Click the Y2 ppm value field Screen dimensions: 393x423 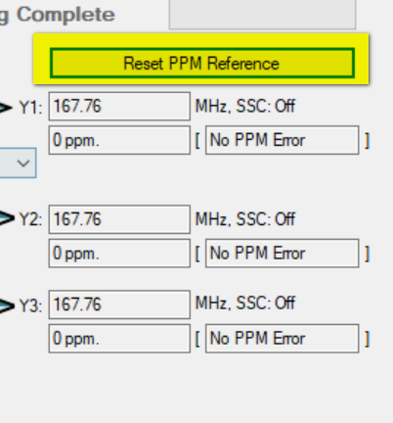(119, 253)
